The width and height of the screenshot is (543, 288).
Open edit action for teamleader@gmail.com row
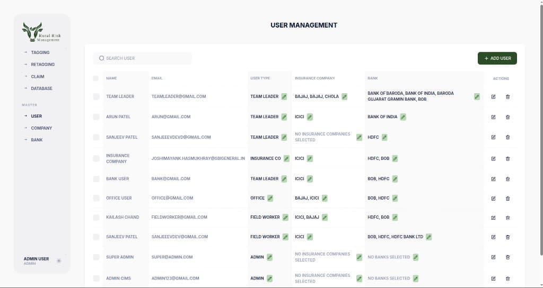tap(493, 97)
